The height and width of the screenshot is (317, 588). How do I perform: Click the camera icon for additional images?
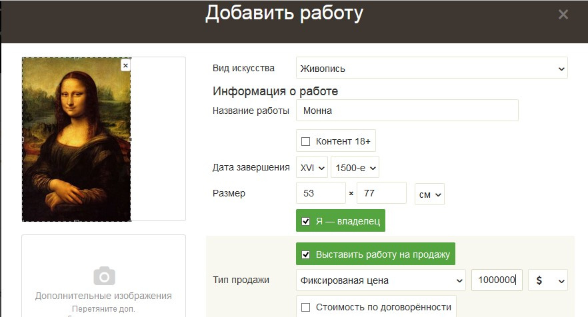[x=103, y=276]
